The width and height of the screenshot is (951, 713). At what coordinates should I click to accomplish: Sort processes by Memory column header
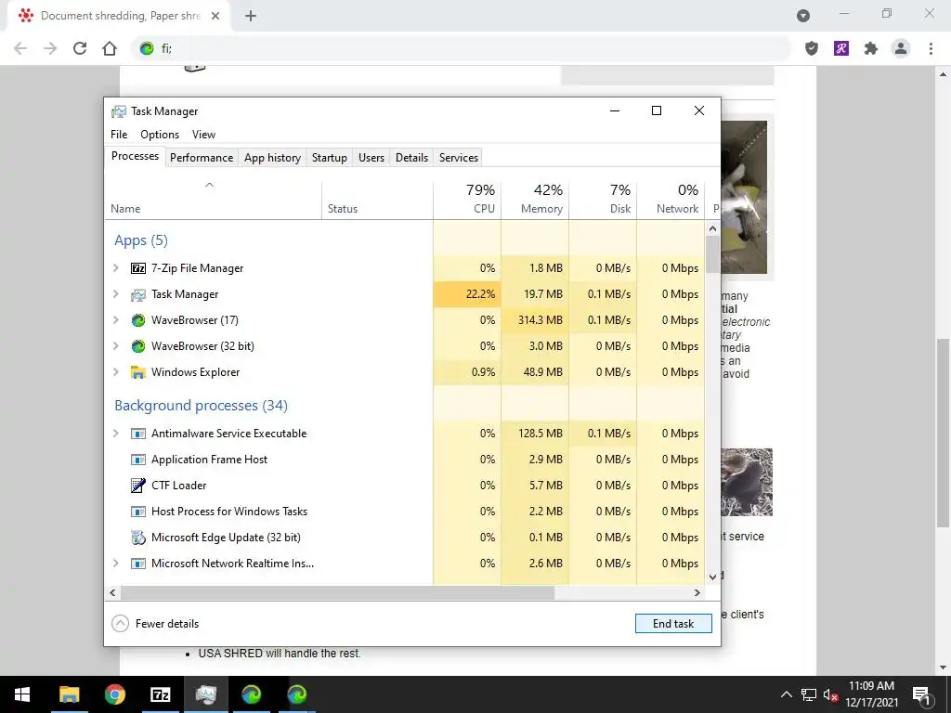[x=536, y=201]
